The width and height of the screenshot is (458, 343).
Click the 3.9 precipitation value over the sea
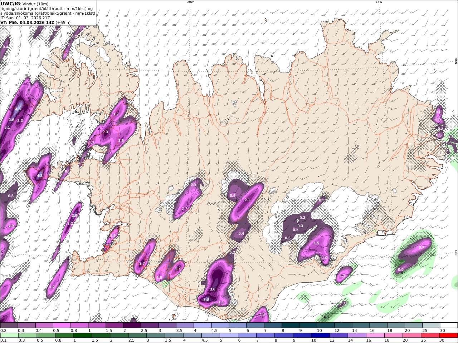[74, 216]
